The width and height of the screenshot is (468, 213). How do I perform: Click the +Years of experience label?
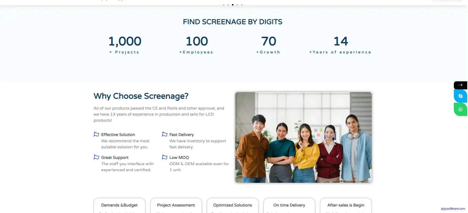(x=340, y=52)
